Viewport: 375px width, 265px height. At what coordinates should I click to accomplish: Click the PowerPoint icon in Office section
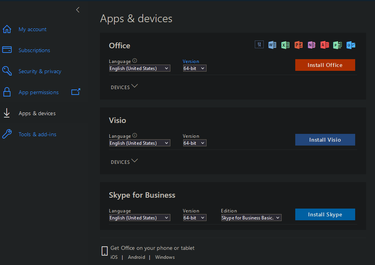click(298, 45)
